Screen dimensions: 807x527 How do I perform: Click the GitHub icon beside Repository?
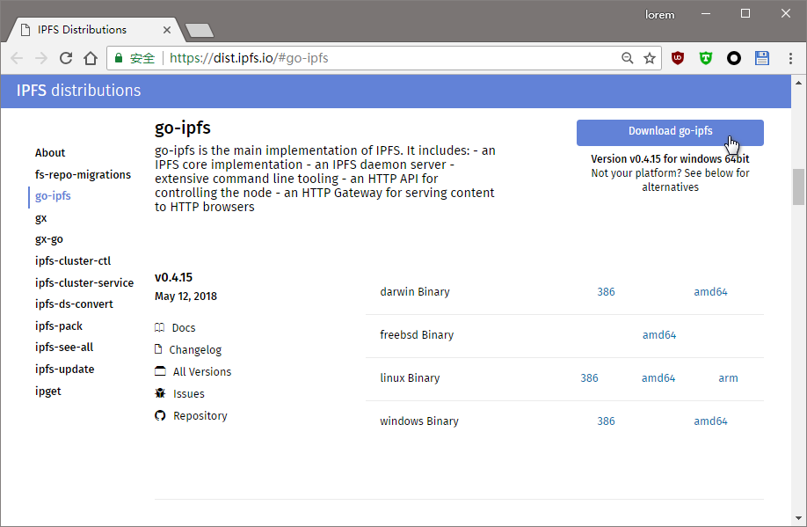tap(160, 415)
